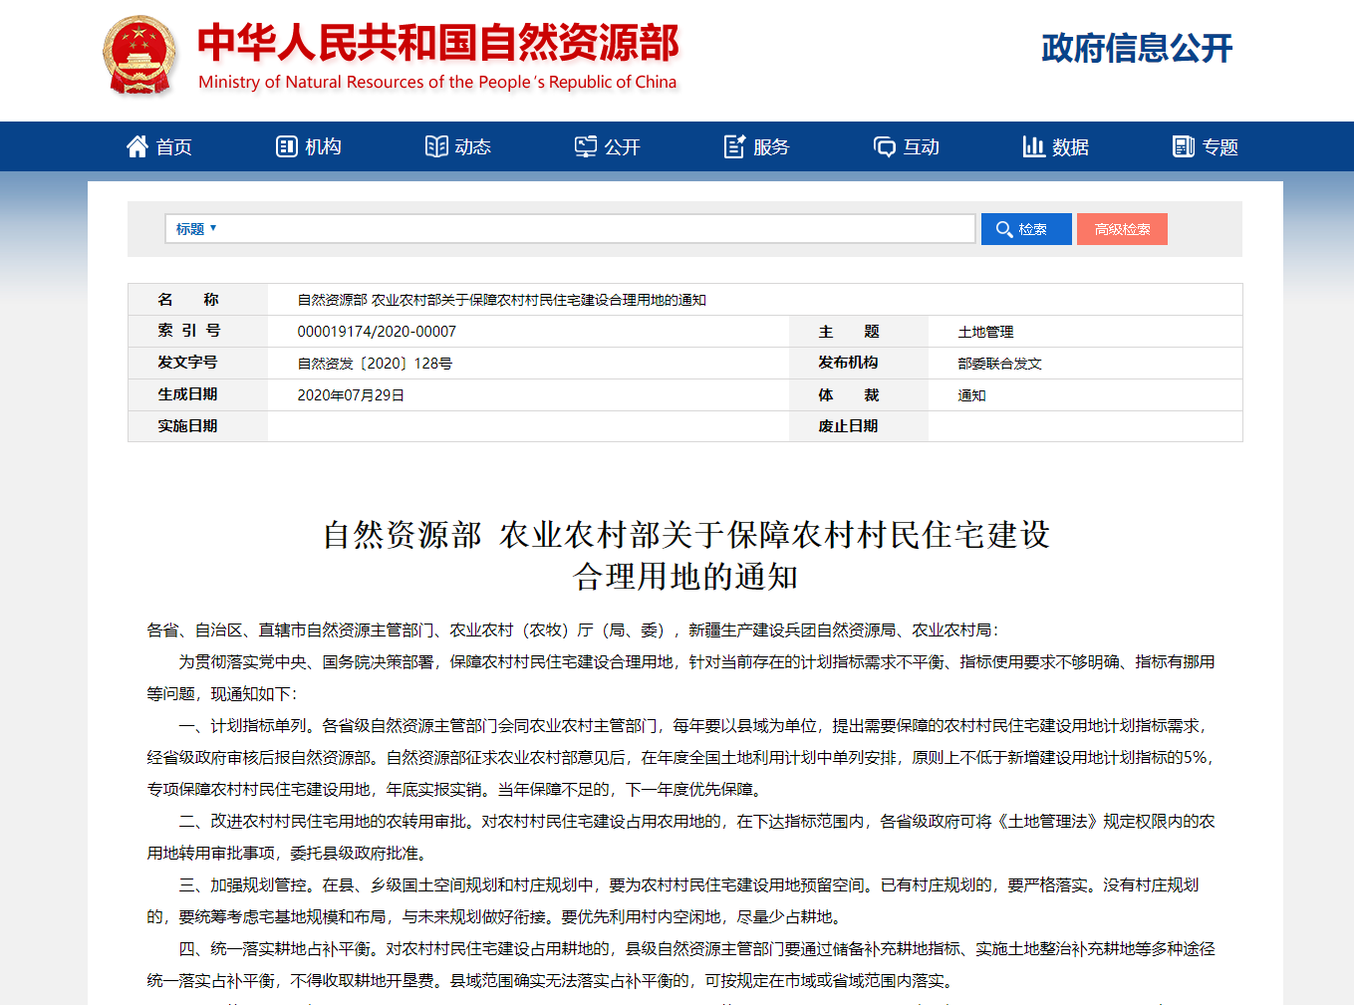Click the 生成日期 label cell
Screen dimensions: 1354x1005
[197, 394]
